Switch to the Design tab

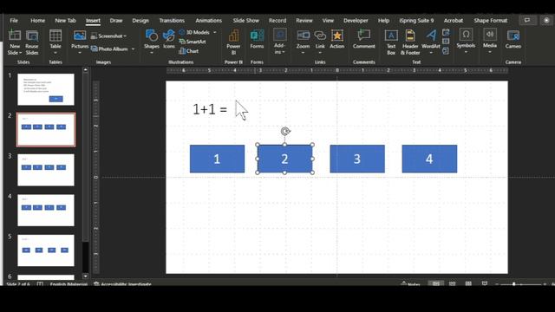(x=140, y=21)
